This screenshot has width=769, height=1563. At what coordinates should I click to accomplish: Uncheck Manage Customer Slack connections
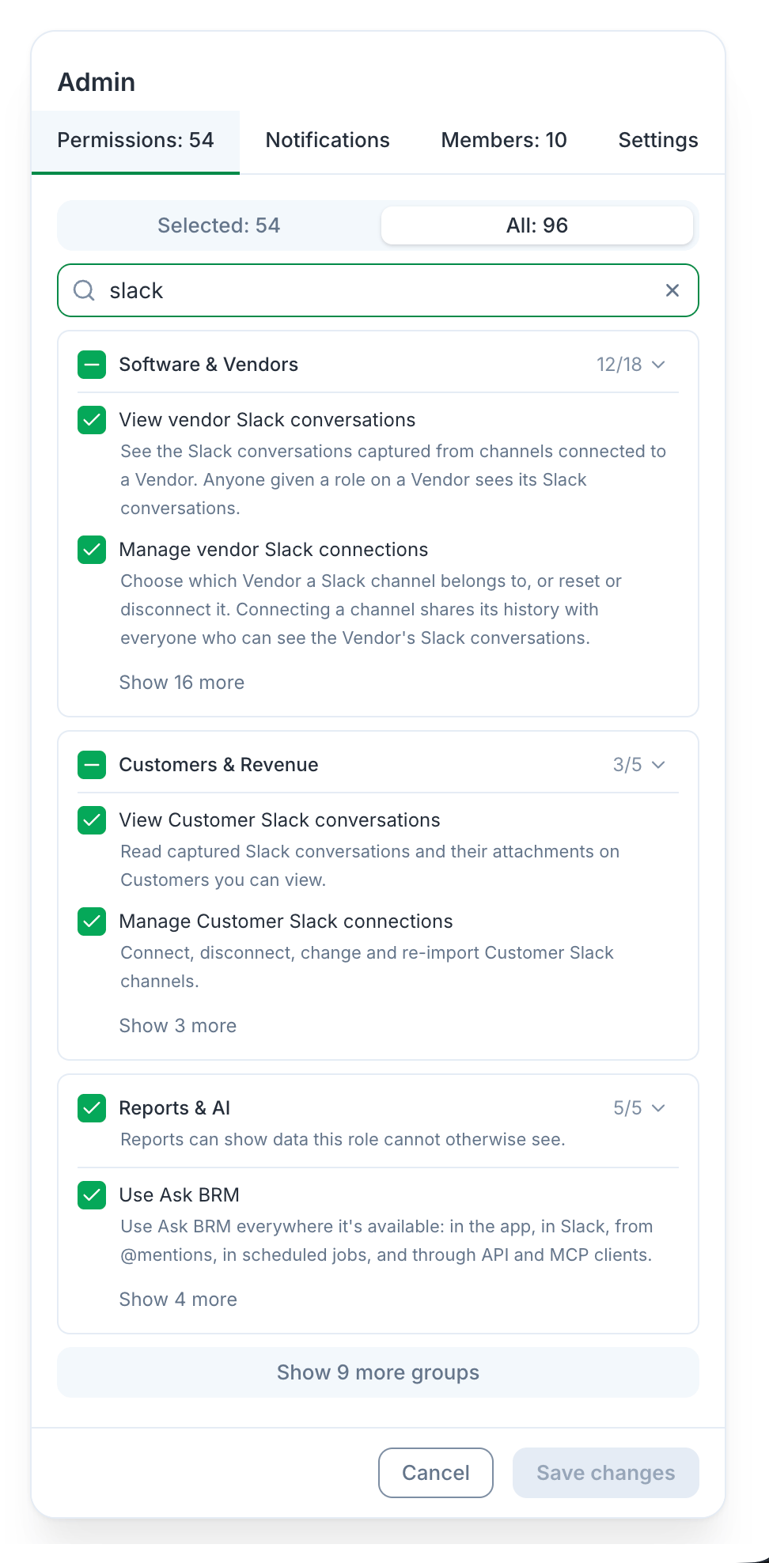tap(92, 922)
